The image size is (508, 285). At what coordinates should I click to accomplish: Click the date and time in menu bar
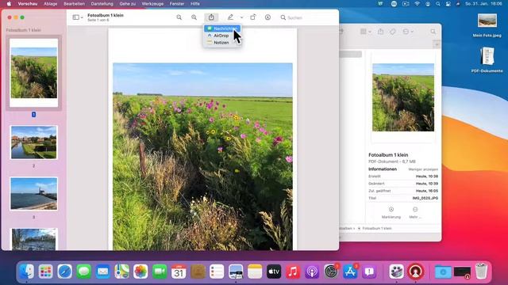pyautogui.click(x=483, y=4)
